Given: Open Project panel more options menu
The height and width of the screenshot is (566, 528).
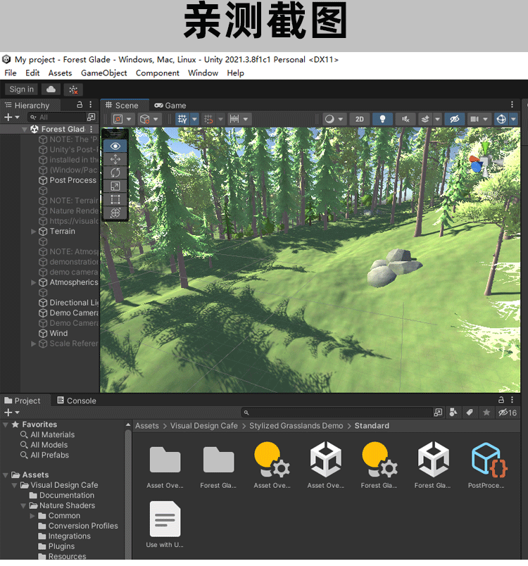Looking at the screenshot, I should 512,400.
